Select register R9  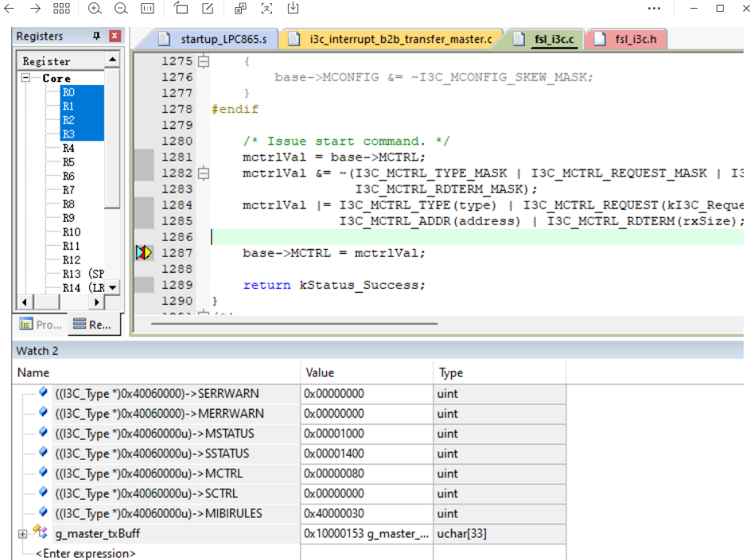tap(68, 218)
